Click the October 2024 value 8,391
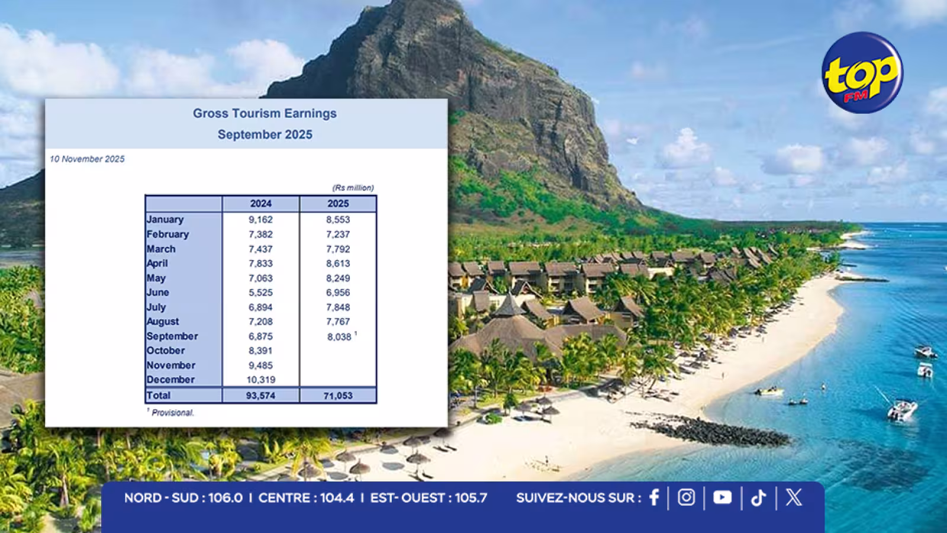Viewport: 947px width, 533px height. point(260,350)
